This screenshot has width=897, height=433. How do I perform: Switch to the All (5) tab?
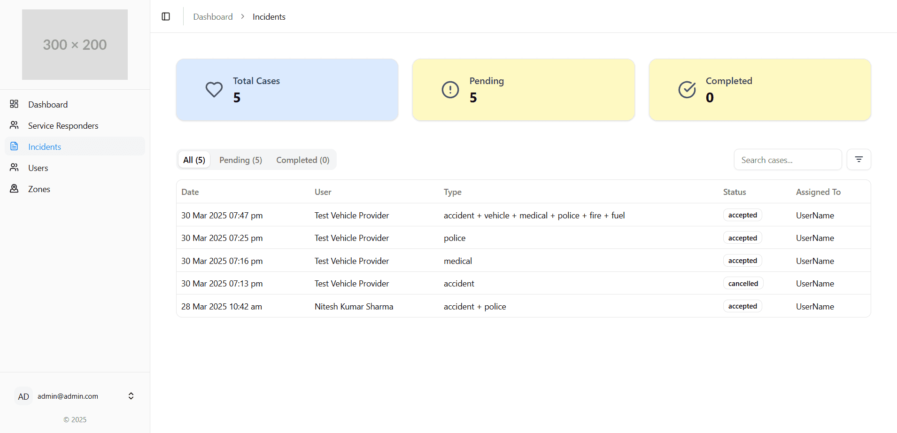coord(194,160)
